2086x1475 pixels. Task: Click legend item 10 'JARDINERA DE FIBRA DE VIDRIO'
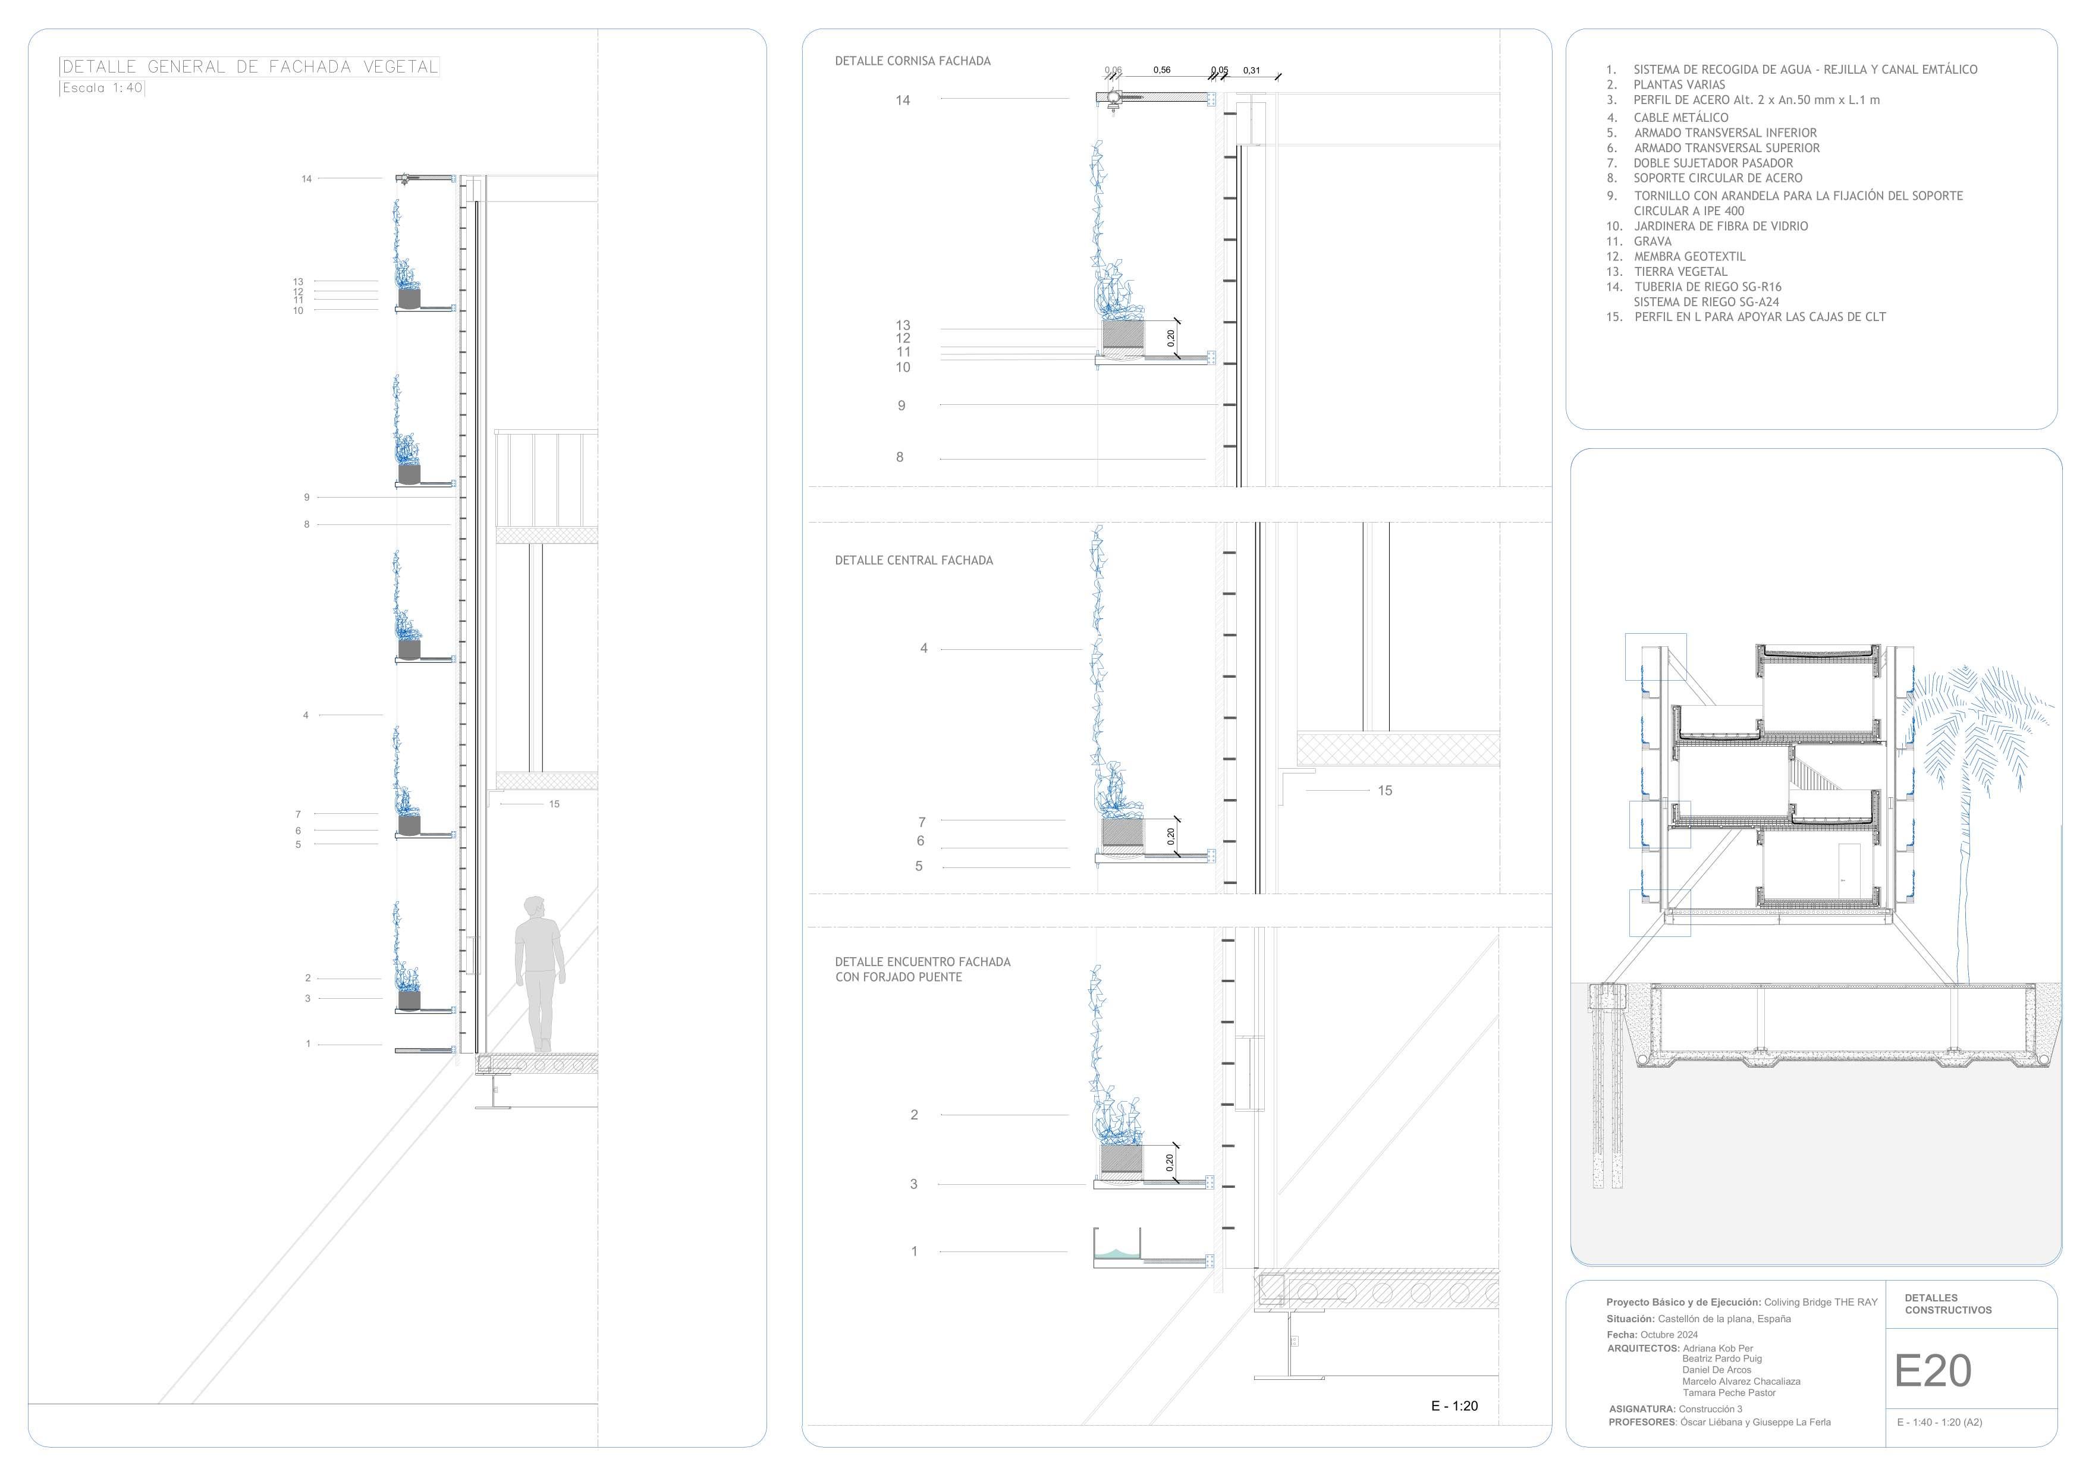point(1720,226)
